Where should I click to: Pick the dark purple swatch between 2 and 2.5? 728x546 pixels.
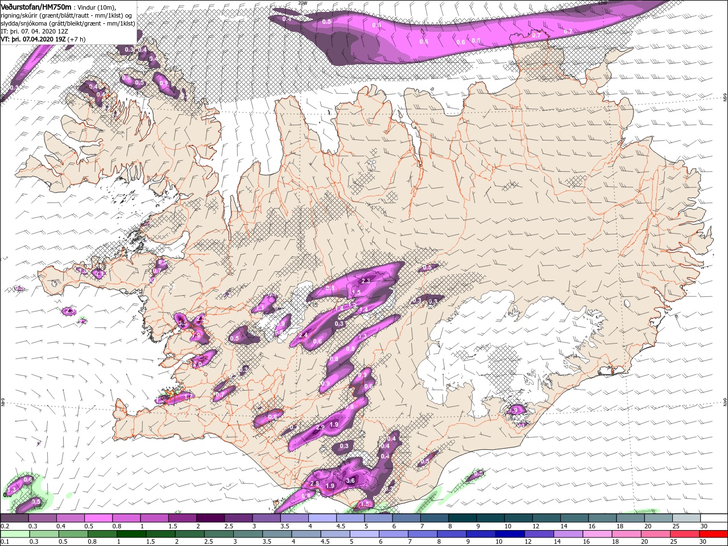pos(210,518)
